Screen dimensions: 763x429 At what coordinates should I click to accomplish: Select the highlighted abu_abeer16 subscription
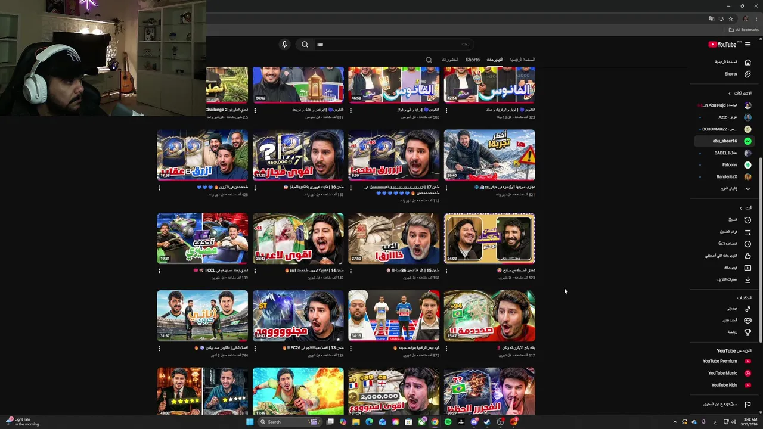(x=725, y=141)
